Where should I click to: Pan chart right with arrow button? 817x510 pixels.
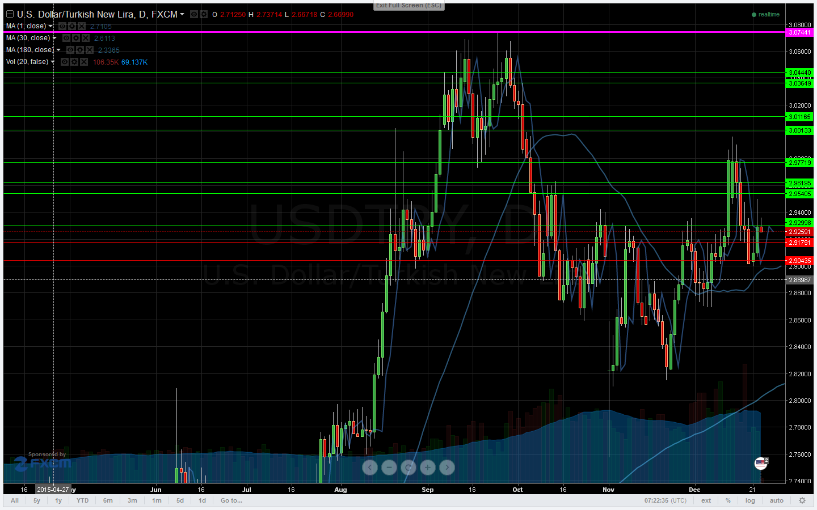pos(447,467)
